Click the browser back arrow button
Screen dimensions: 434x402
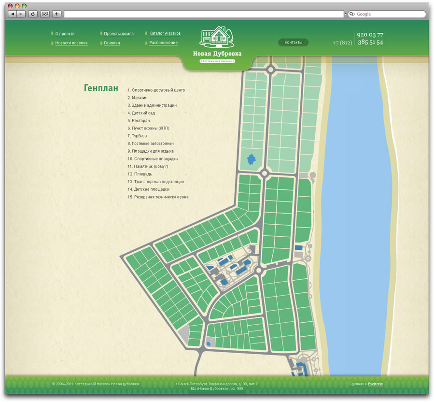pos(12,14)
